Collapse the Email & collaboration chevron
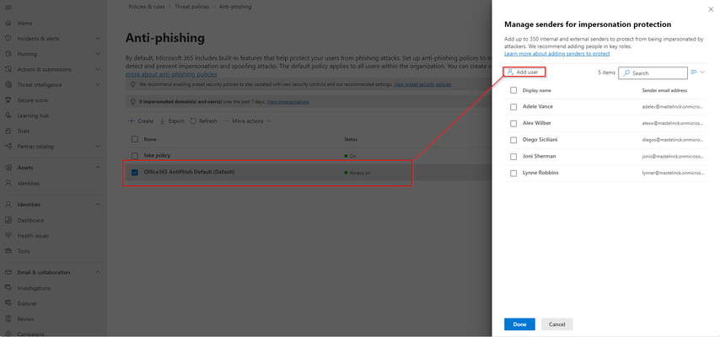The image size is (720, 337). coord(98,272)
